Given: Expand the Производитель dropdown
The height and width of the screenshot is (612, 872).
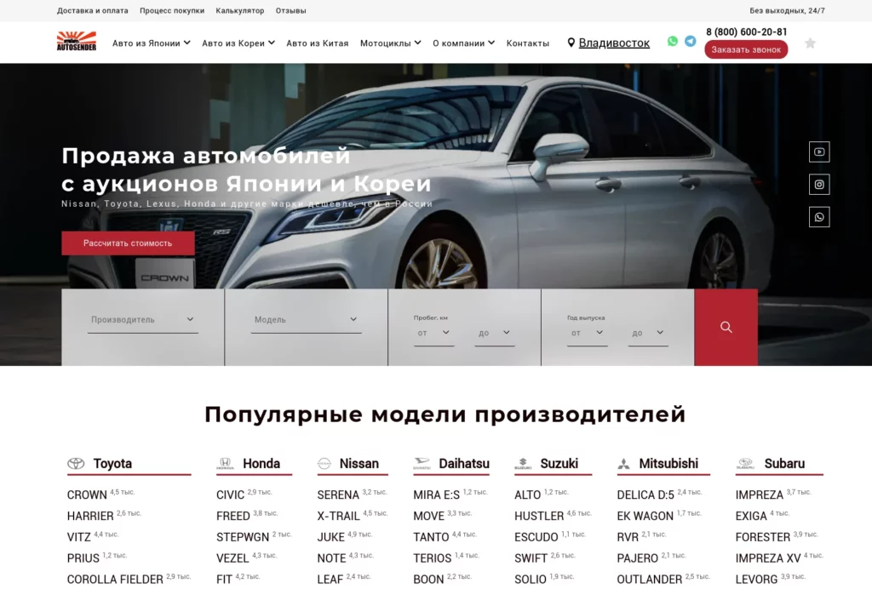Looking at the screenshot, I should (142, 320).
